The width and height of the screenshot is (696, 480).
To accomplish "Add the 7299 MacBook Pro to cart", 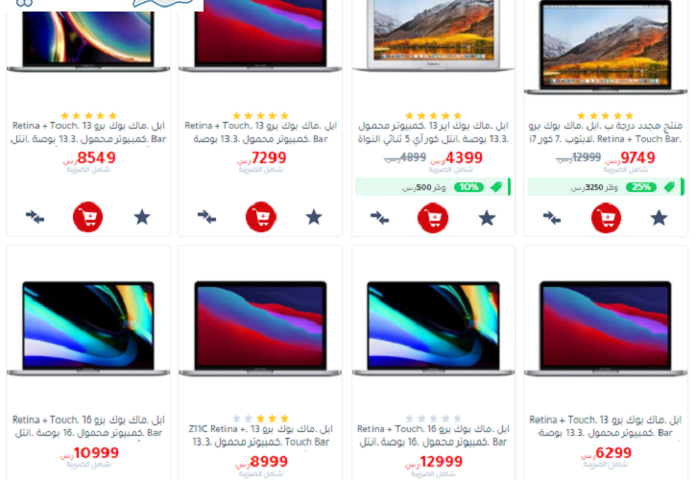I will click(x=261, y=217).
